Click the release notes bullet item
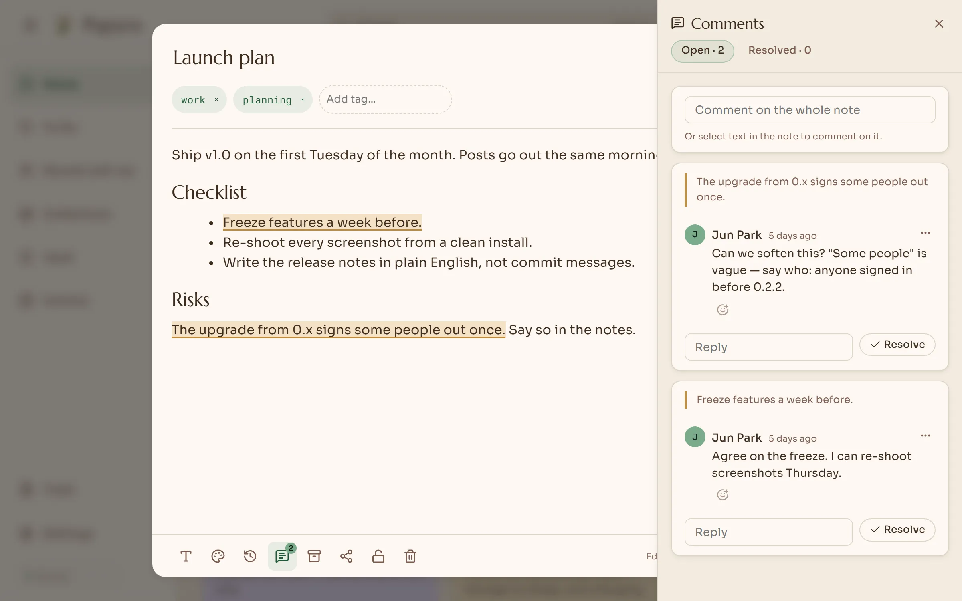 [x=428, y=262]
